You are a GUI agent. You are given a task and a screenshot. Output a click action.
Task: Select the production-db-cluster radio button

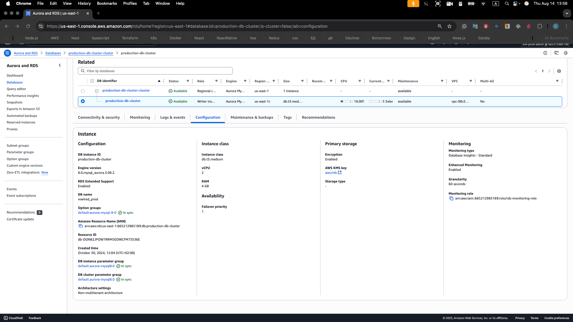pos(83,101)
